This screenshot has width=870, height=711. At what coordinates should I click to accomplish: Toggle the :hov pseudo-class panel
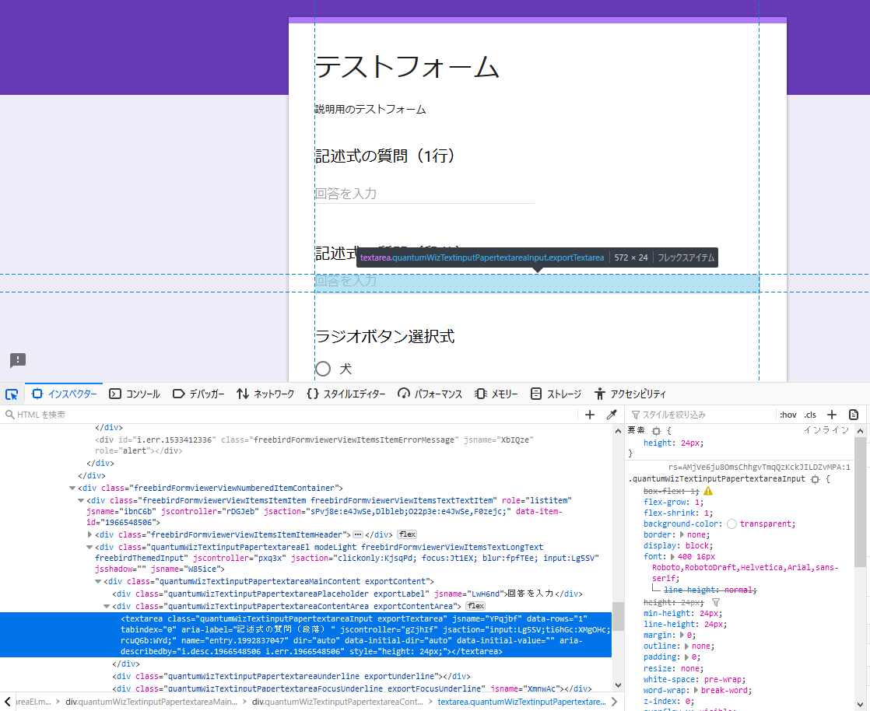click(789, 415)
